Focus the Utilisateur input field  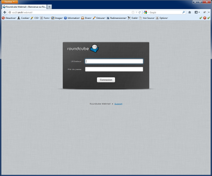click(x=114, y=61)
